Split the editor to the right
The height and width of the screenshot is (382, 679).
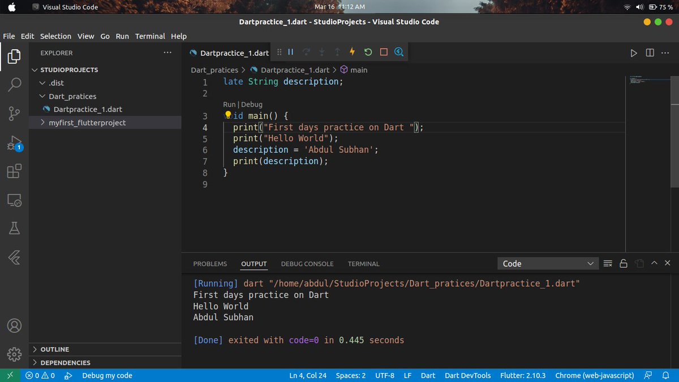coord(650,53)
